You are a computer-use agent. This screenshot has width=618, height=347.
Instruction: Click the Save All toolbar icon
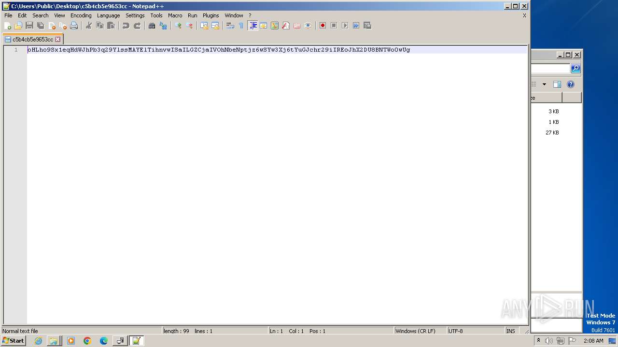pyautogui.click(x=41, y=26)
